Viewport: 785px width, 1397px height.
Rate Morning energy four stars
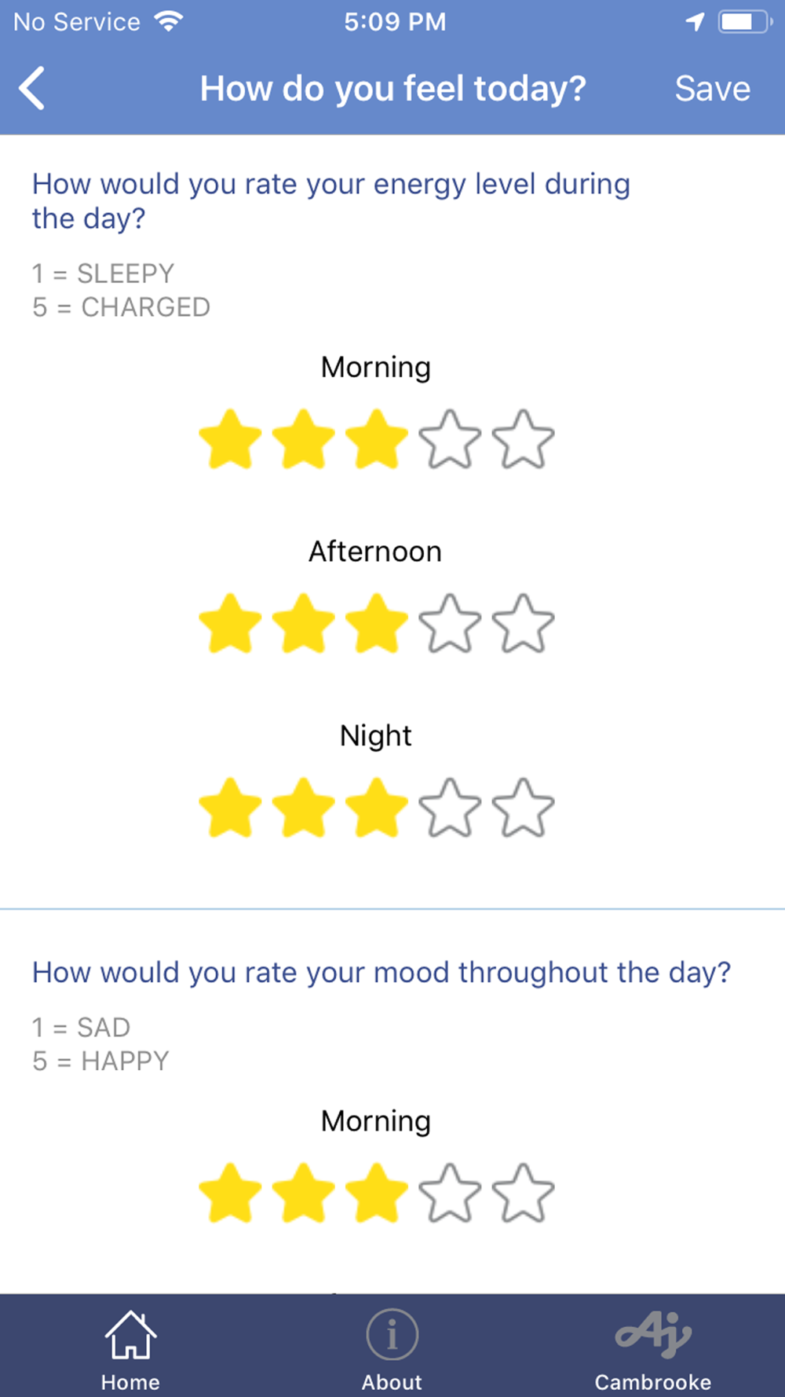click(x=450, y=439)
